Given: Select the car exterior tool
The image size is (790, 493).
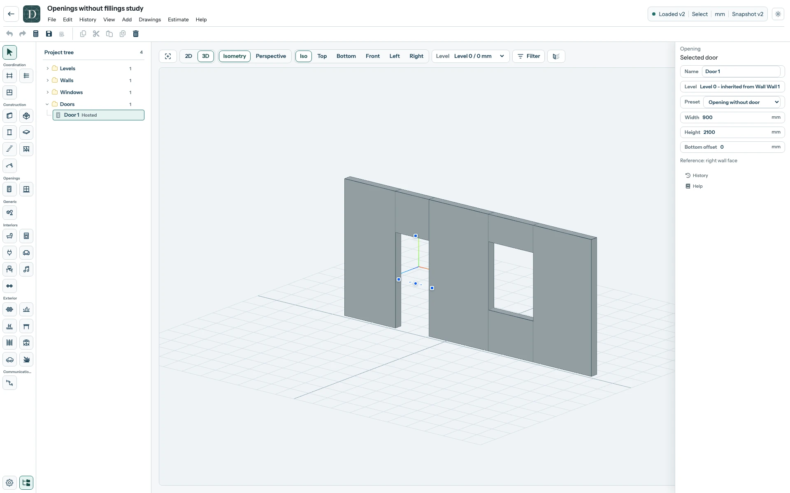Looking at the screenshot, I should coord(9,359).
